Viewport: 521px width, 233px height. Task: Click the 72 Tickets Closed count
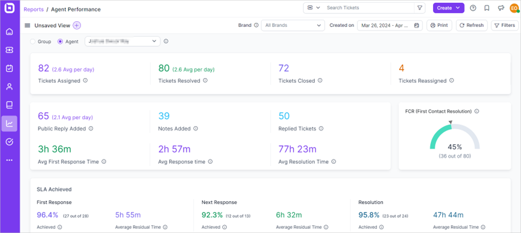tap(284, 68)
